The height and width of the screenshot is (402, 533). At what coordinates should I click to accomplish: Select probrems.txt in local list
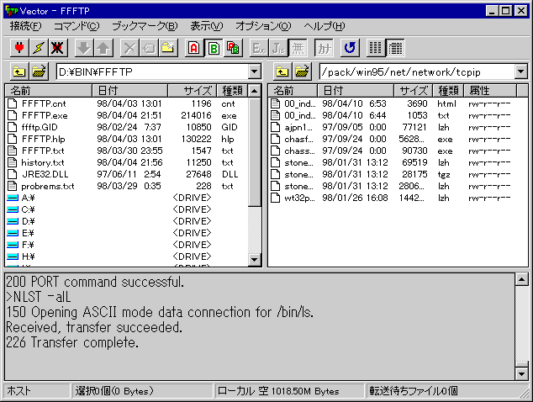tap(48, 187)
